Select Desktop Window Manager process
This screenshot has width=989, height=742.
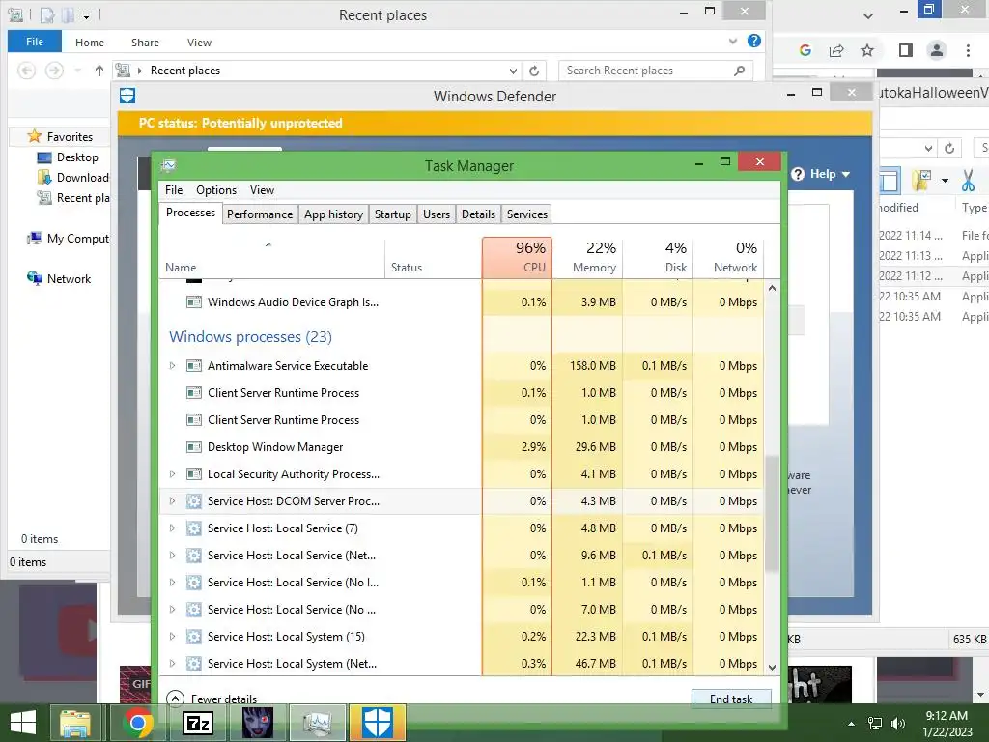tap(462, 446)
